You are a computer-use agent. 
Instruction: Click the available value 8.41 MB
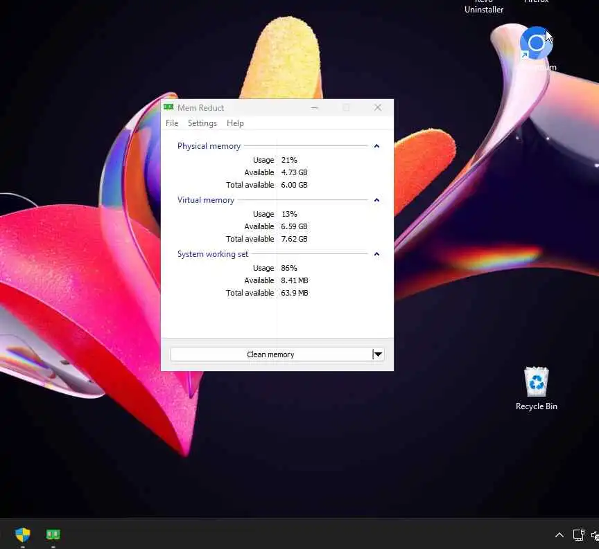pyautogui.click(x=295, y=280)
